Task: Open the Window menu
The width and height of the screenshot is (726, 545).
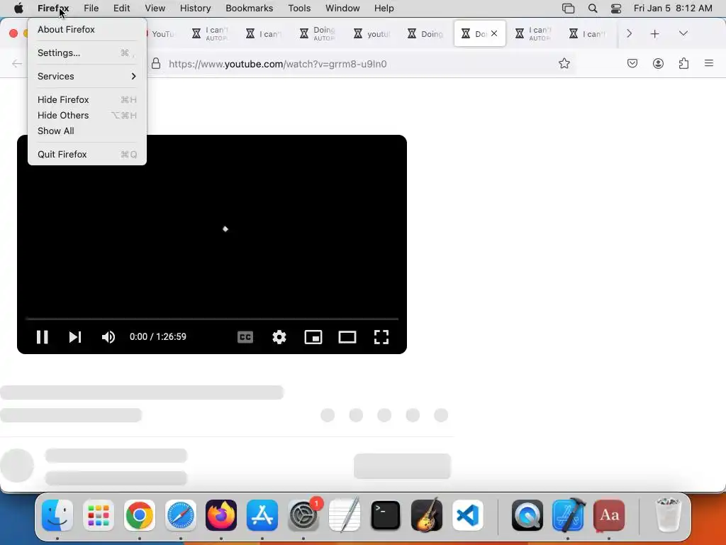Action: (x=342, y=9)
